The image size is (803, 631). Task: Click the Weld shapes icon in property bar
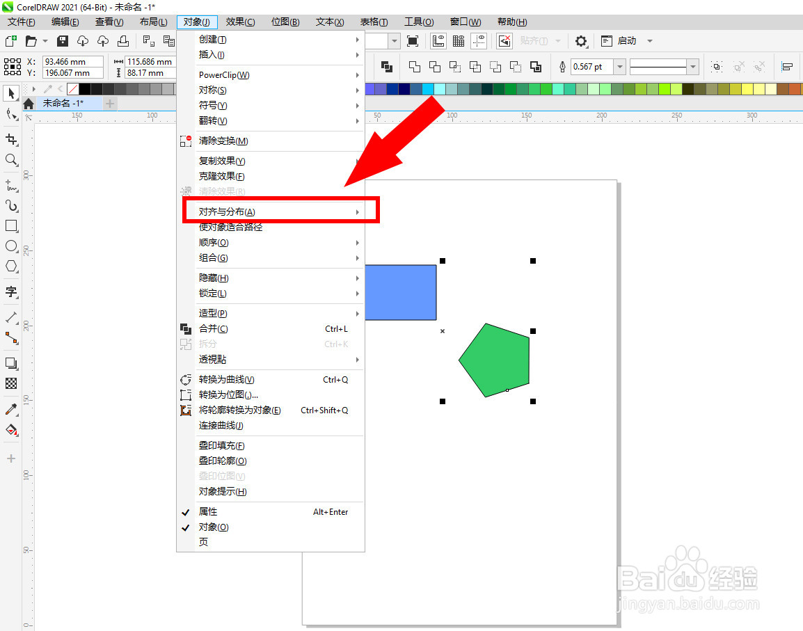[x=414, y=67]
